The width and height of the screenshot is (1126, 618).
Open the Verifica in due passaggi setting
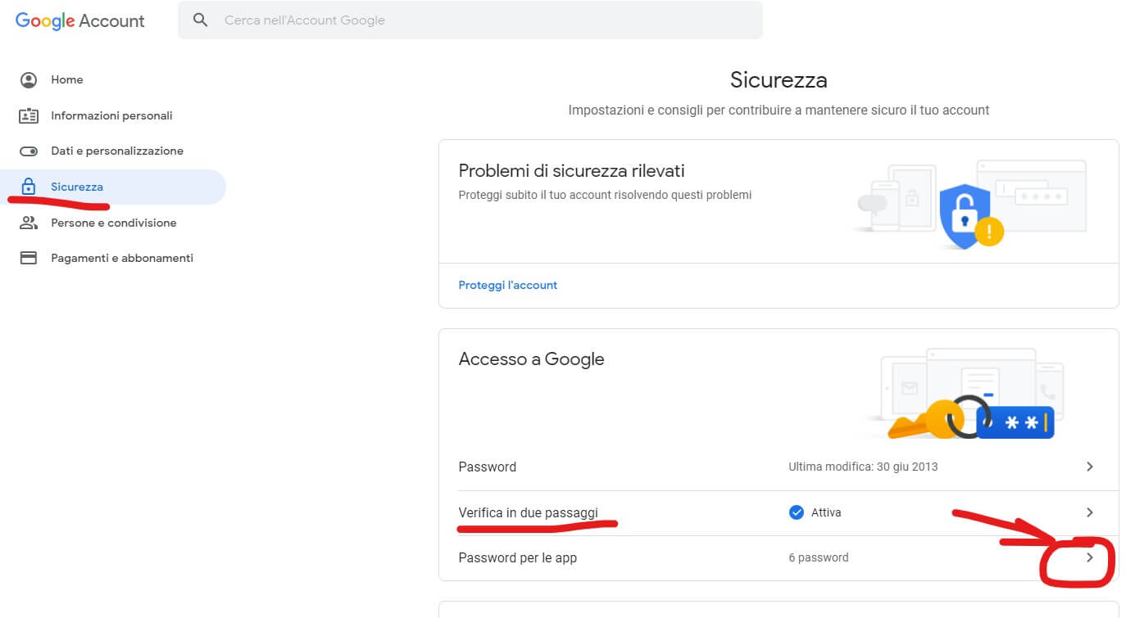(x=528, y=512)
